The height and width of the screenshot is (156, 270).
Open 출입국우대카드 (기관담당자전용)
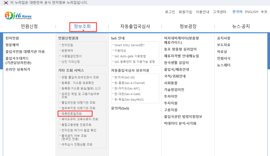18,60
